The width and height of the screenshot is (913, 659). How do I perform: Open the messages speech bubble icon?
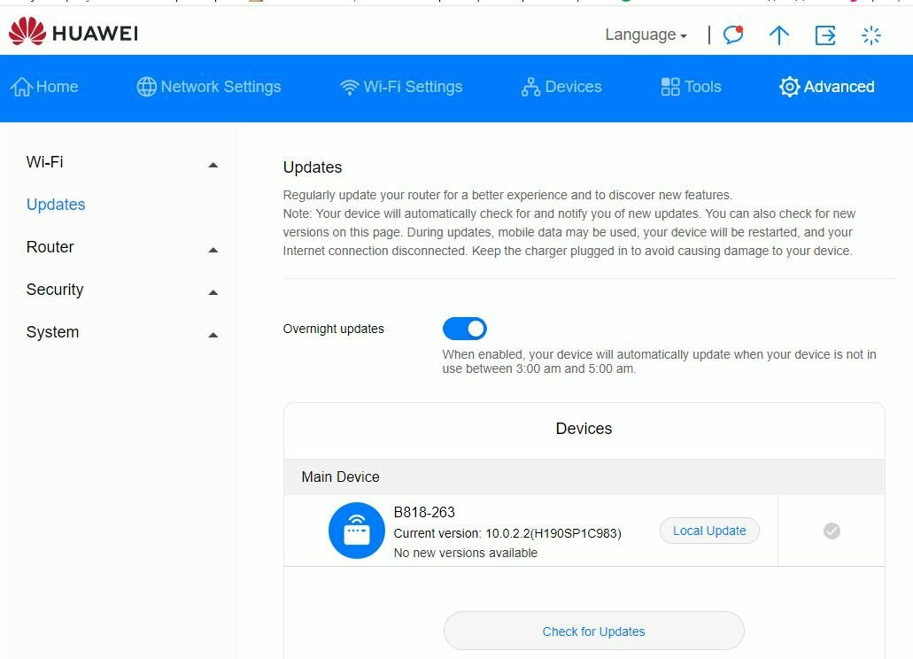click(x=733, y=35)
